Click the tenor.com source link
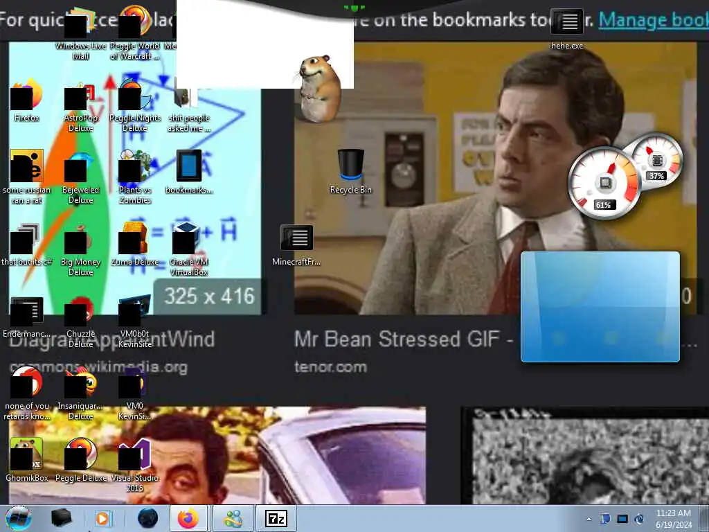709x532 pixels. (x=330, y=367)
